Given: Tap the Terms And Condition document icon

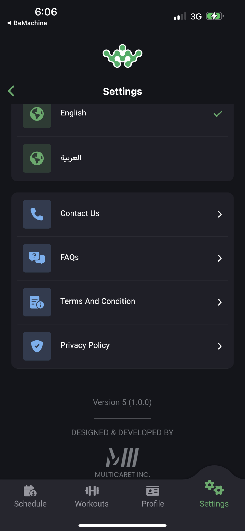Looking at the screenshot, I should [x=37, y=302].
